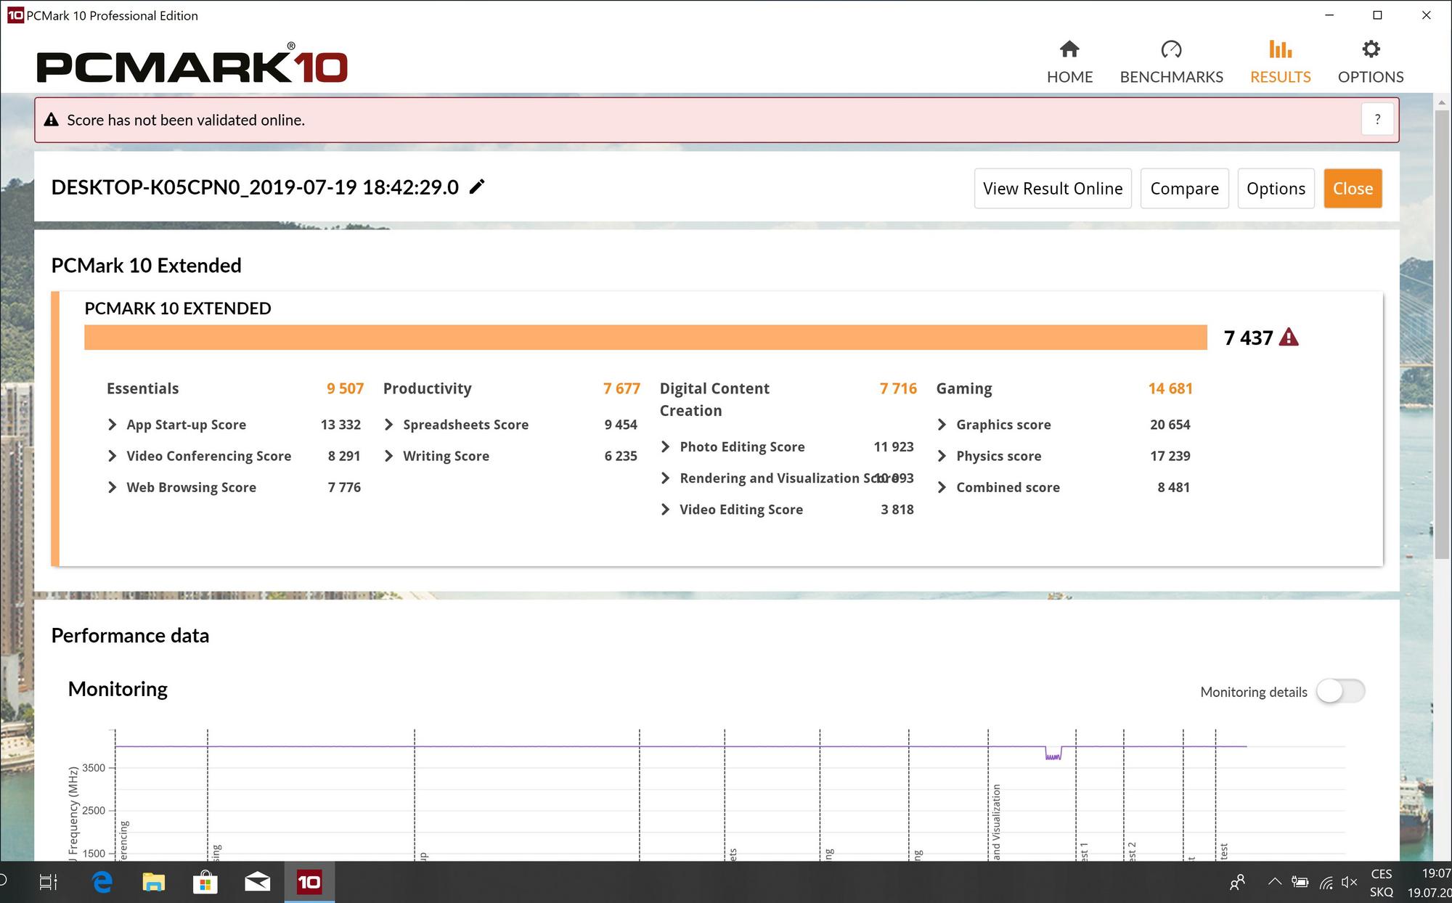Expand Video Editing Score

(665, 510)
